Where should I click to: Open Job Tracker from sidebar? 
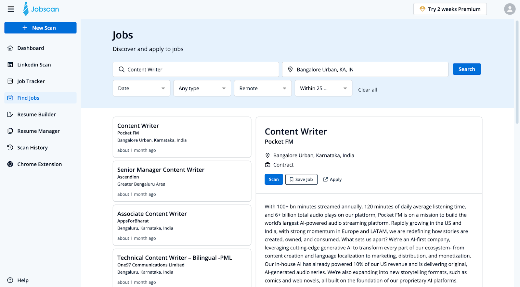31,81
